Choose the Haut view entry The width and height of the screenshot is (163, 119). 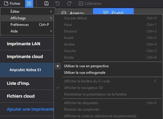pos(108,25)
